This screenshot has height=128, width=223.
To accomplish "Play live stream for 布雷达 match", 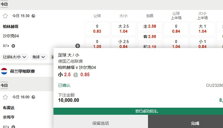I will click(x=13, y=127).
